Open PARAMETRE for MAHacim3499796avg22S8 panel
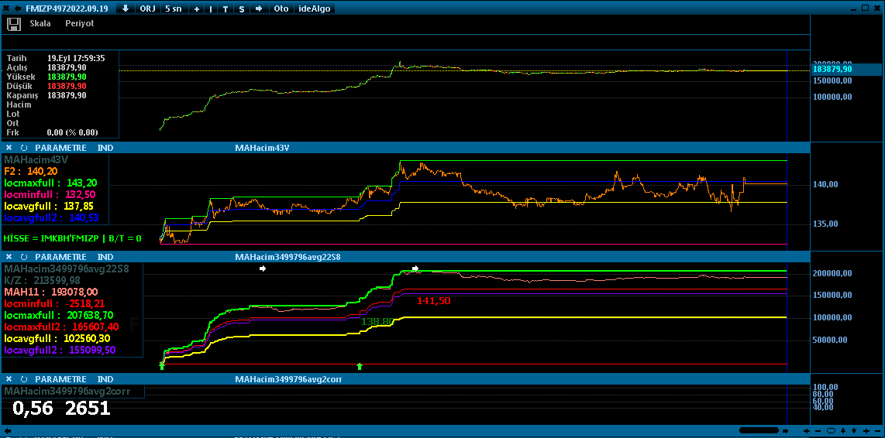Image resolution: width=885 pixels, height=438 pixels. [x=61, y=256]
